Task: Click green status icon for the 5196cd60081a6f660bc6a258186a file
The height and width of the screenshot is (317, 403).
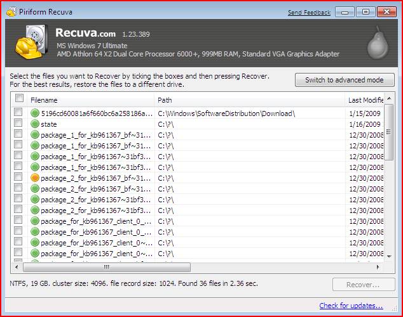Action: (35, 113)
